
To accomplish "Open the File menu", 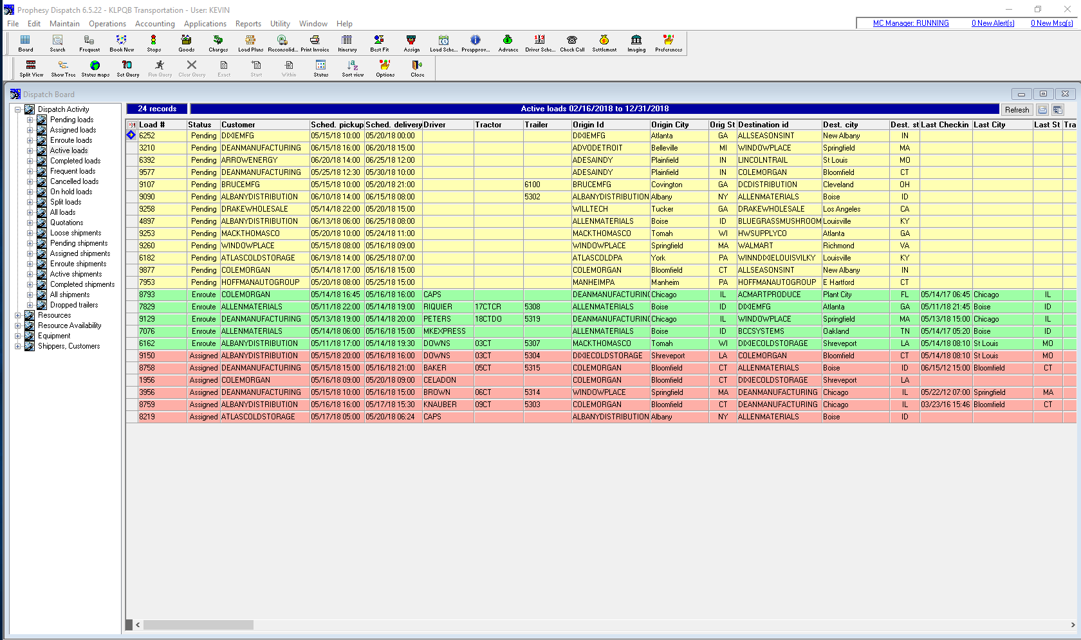I will tap(13, 24).
